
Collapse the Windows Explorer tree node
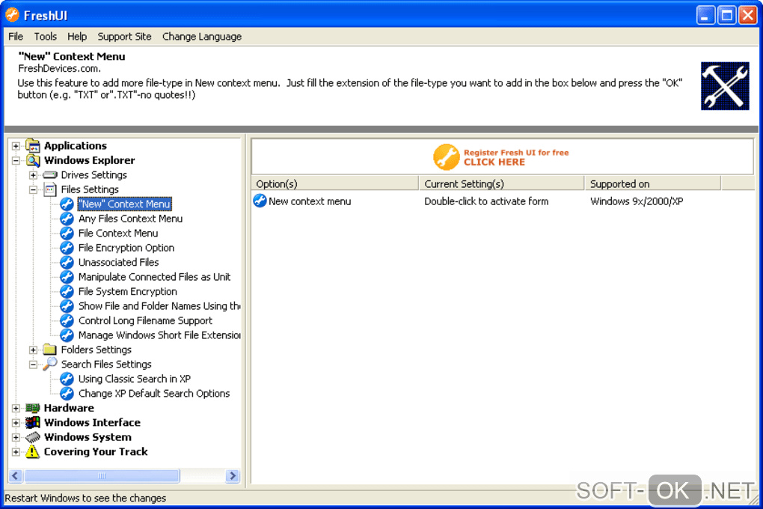16,161
